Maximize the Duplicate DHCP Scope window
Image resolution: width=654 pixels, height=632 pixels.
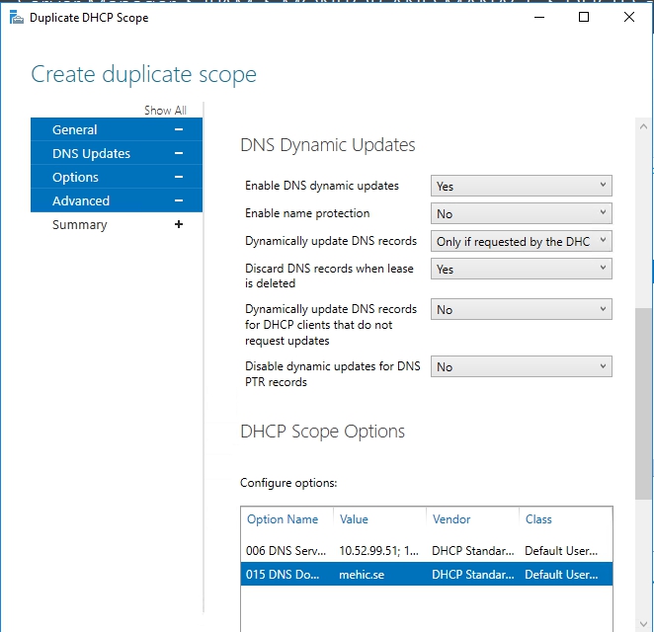[584, 17]
